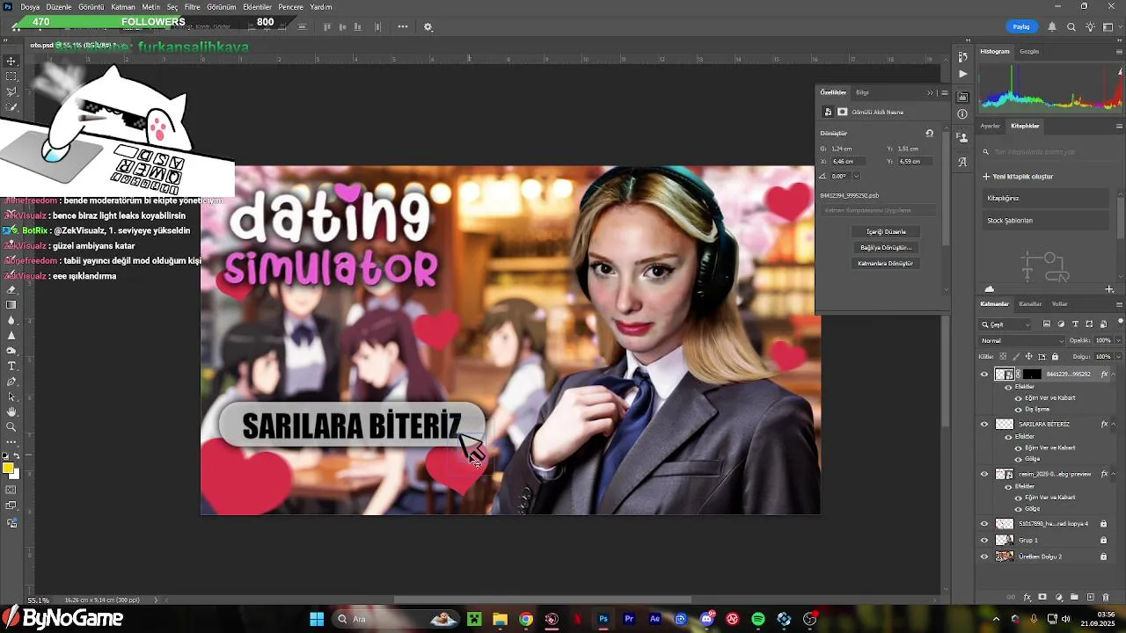The image size is (1126, 633).
Task: Switch to the Gezgin tab
Action: coord(1029,51)
